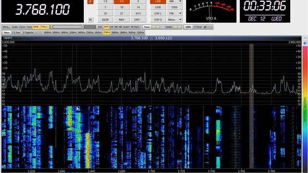Switch to the 7 MHz band
This screenshot has width=308, height=173.
pos(105,7)
